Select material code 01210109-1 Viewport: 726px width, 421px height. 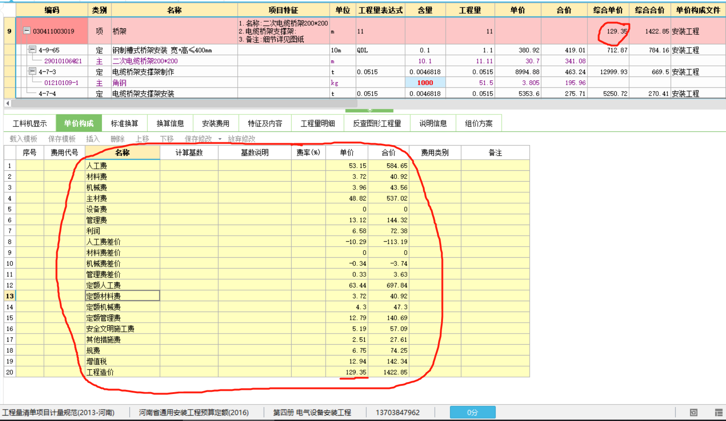[x=61, y=83]
